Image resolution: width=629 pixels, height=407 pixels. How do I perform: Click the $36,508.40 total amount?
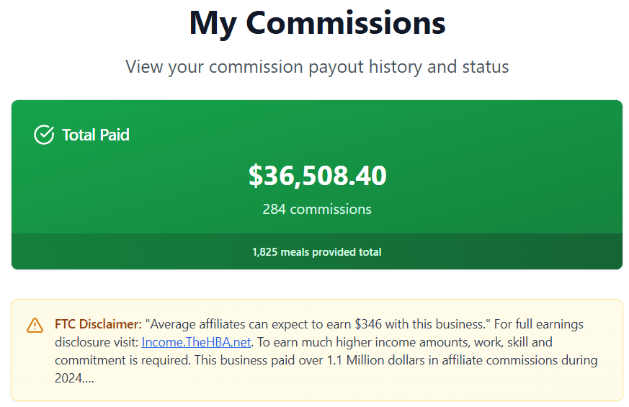pos(317,176)
